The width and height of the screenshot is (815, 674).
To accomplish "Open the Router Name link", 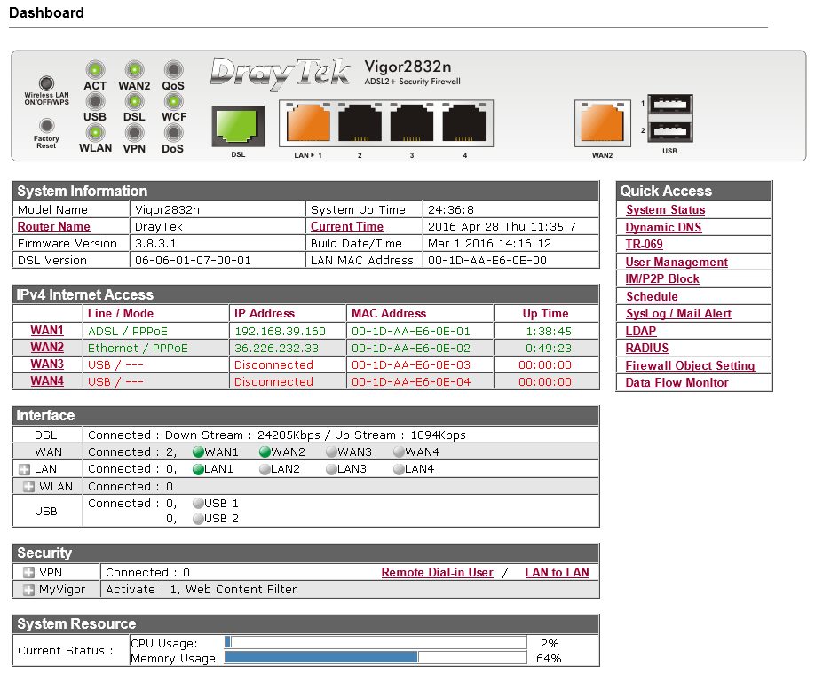I will point(54,227).
